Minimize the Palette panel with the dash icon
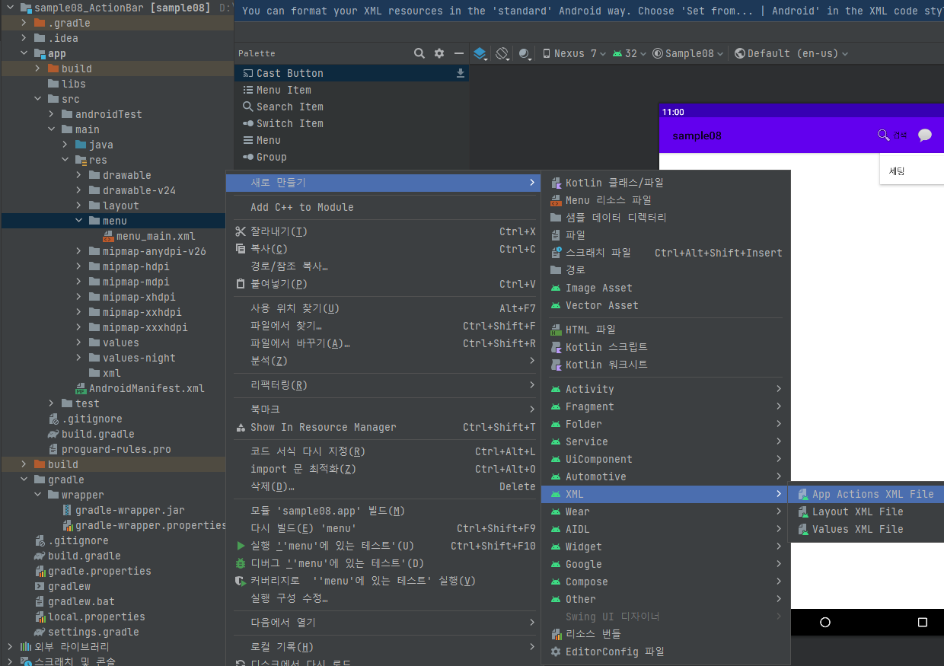The height and width of the screenshot is (666, 944). (458, 53)
